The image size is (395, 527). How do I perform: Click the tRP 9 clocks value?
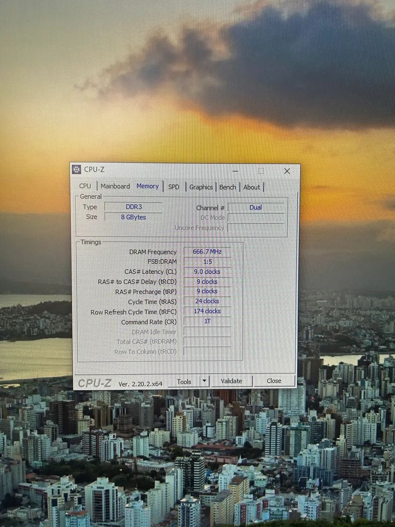(207, 291)
